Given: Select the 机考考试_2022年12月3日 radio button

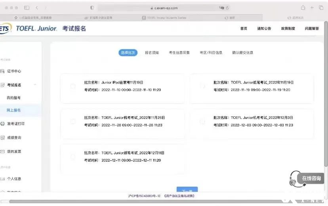Looking at the screenshot, I should tap(202, 121).
